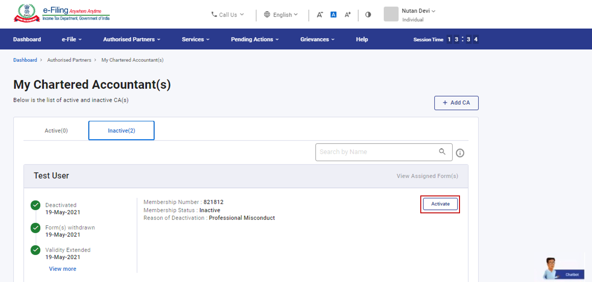Switch to the Active(0) tab

click(x=56, y=131)
